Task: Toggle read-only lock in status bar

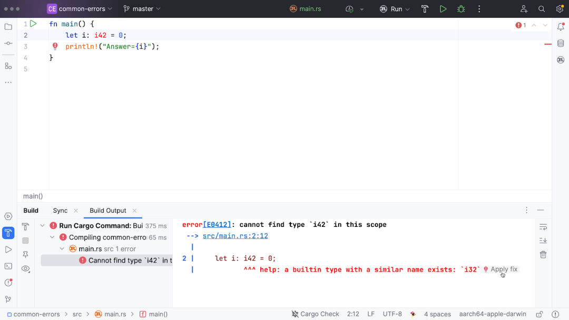Action: tap(539, 314)
